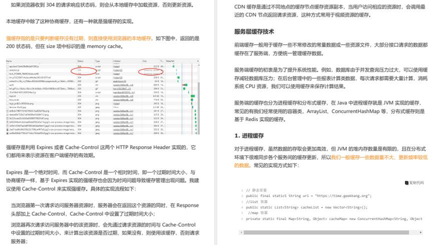Click the paragraph starting 前端缓存一般用于缓存

[x=331, y=49]
